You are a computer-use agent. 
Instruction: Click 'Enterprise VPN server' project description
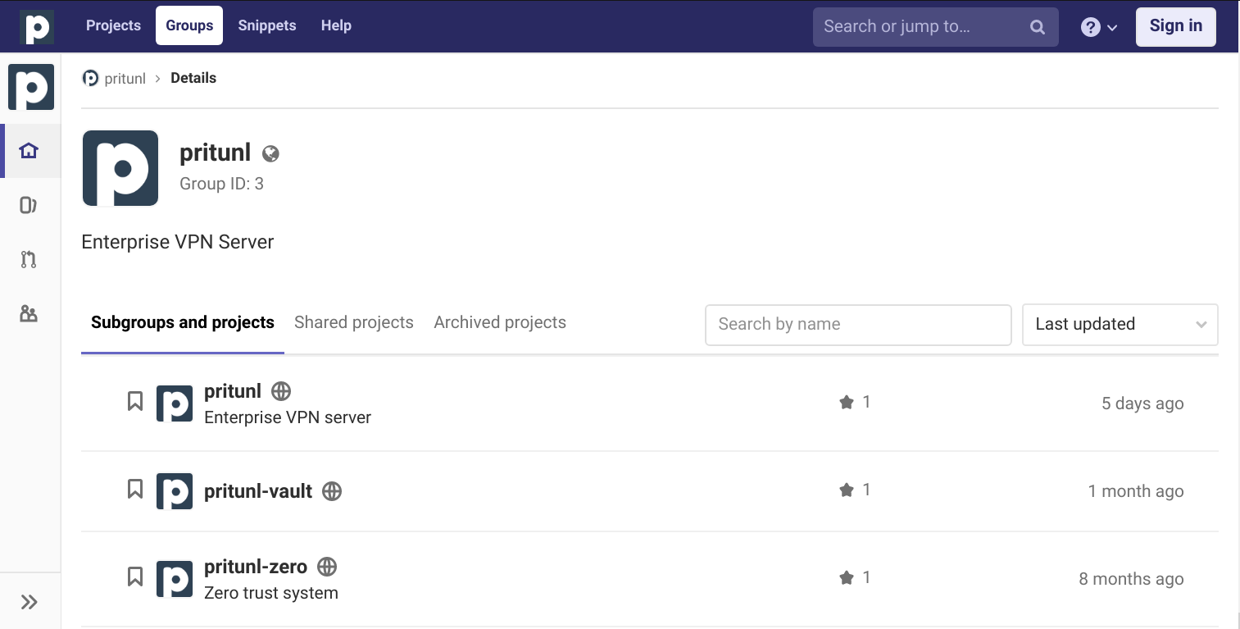[x=288, y=417]
